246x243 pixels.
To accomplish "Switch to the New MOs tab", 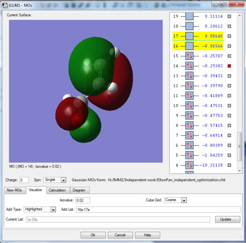I will point(15,190).
